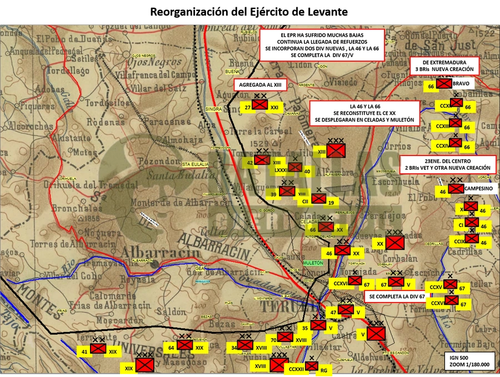Select the '23ENE. DEL CENTRO' note box
This screenshot has width=500, height=377.
pos(448,164)
